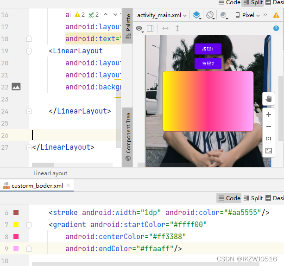Switch bottom editor to Design view
This screenshot has height=266, width=284.
pyautogui.click(x=275, y=198)
